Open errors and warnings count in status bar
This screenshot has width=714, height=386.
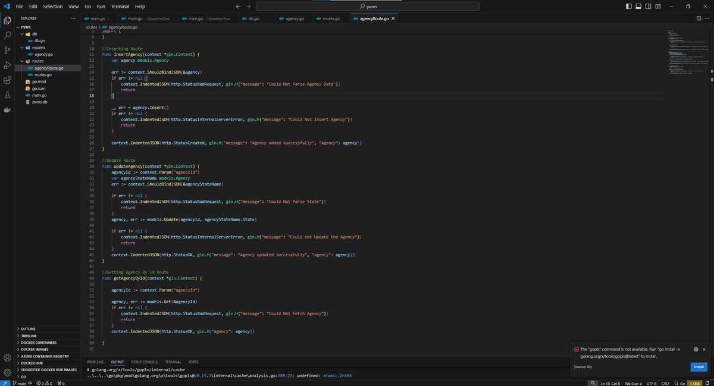coord(45,383)
